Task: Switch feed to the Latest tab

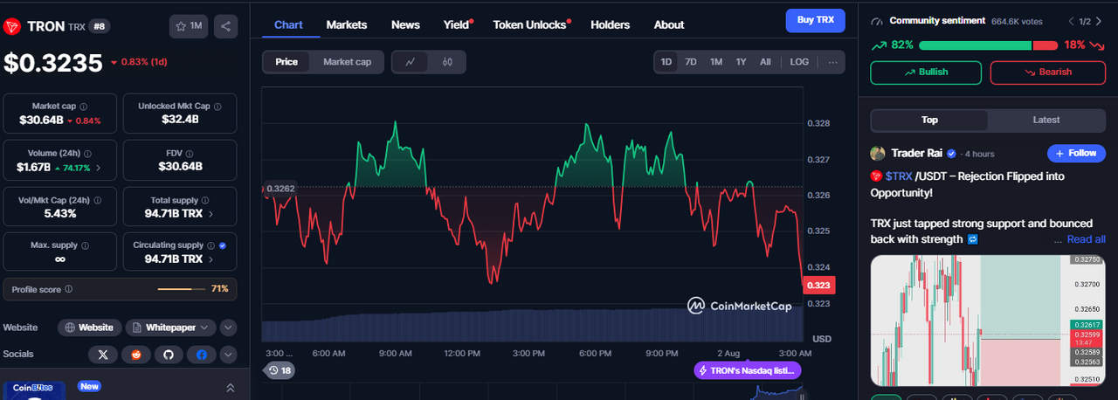Action: [x=1046, y=120]
